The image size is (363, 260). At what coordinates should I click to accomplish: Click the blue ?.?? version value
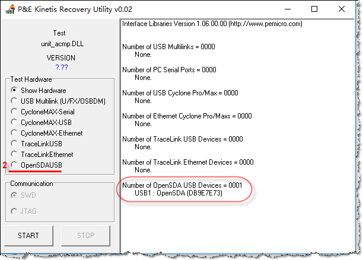point(62,68)
